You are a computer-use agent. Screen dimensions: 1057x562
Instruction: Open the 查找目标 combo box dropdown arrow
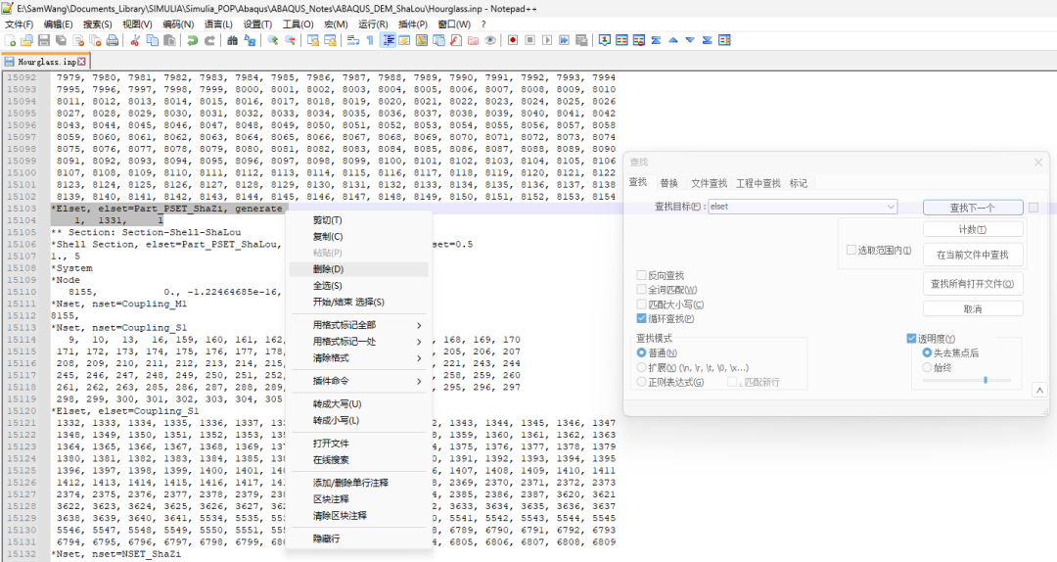coord(891,207)
